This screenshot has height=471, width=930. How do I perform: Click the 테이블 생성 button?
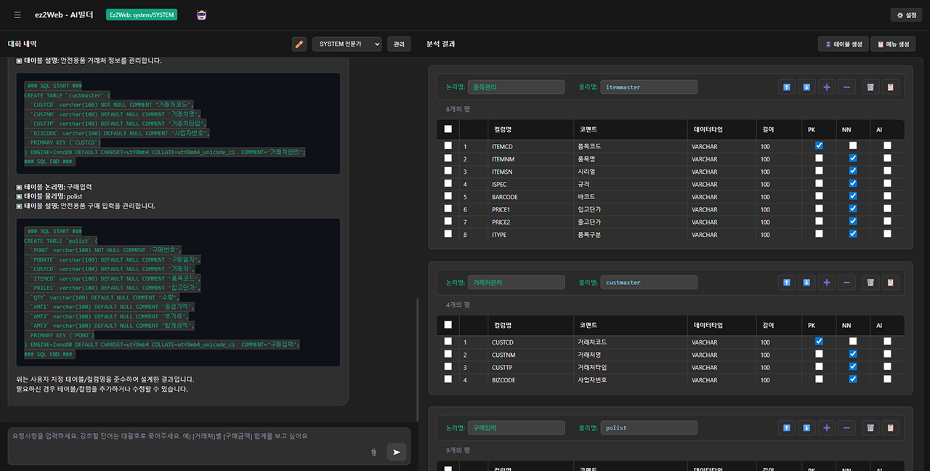coord(843,44)
